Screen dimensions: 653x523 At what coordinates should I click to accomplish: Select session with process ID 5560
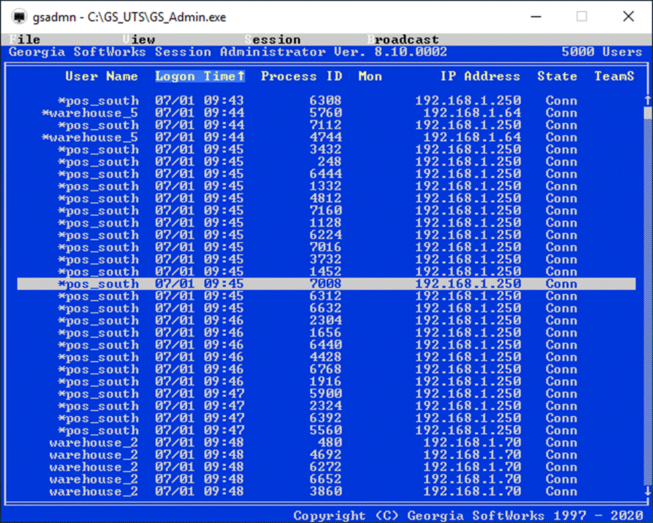click(x=327, y=431)
